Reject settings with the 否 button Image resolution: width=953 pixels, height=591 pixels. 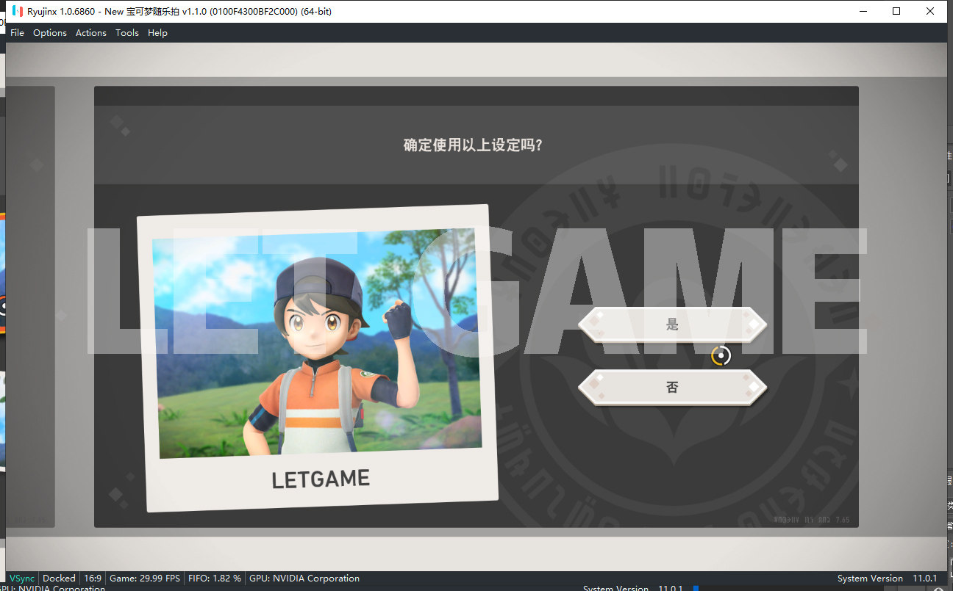672,387
